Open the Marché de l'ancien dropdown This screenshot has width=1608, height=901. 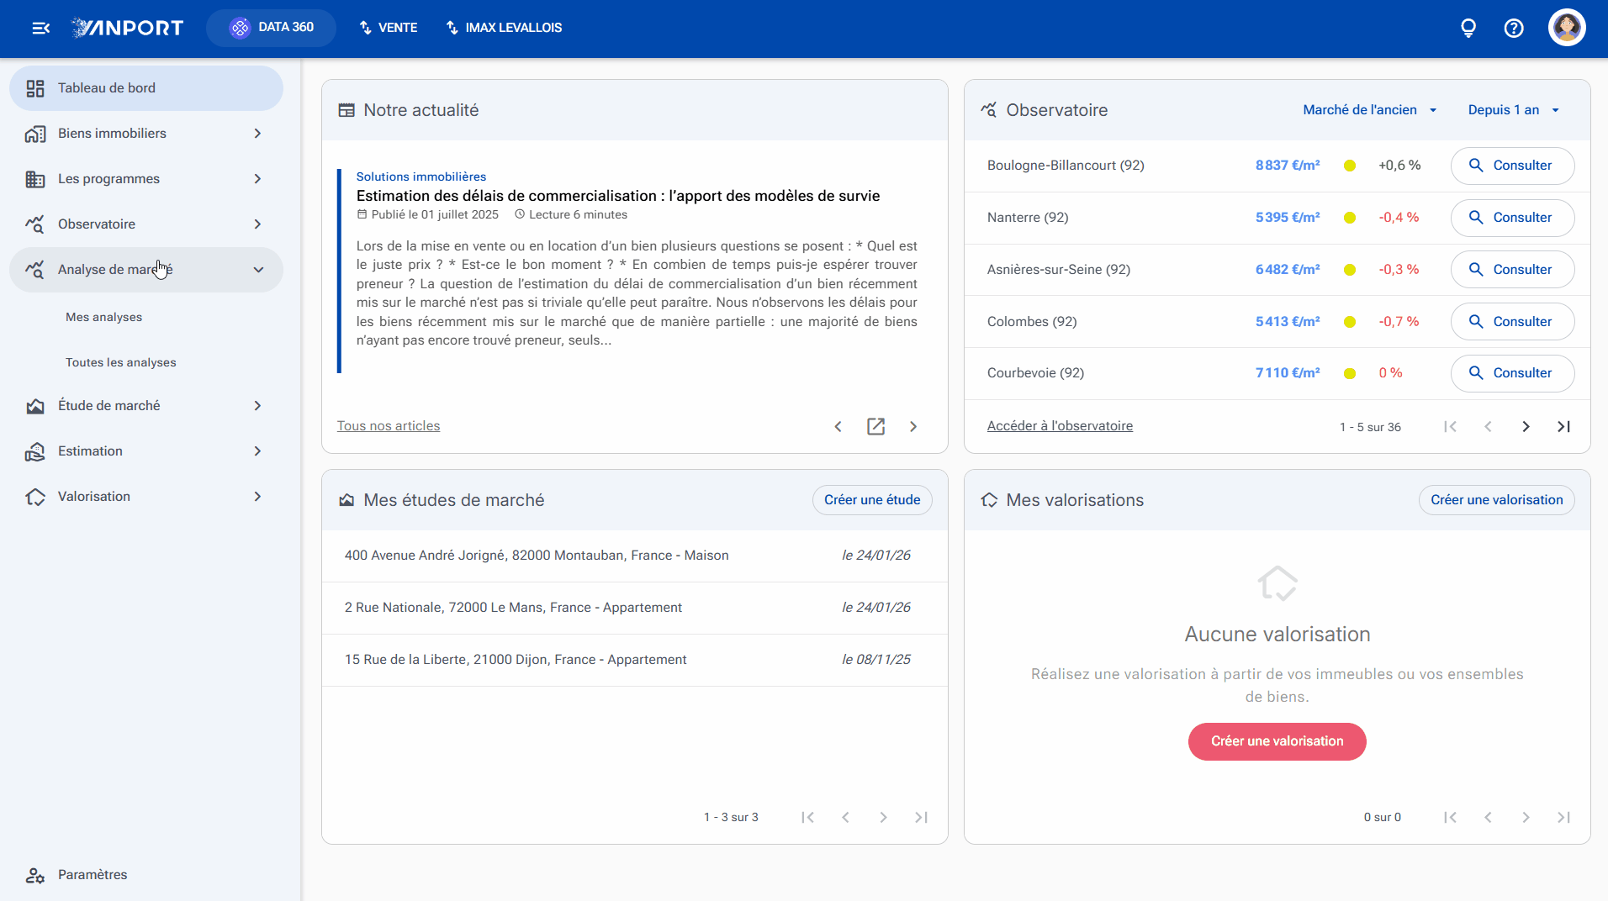[1369, 110]
